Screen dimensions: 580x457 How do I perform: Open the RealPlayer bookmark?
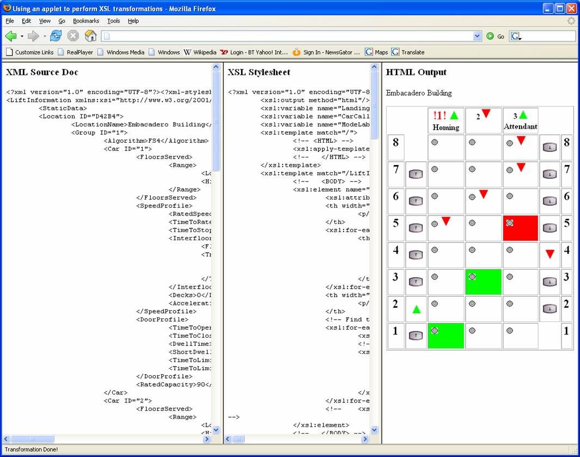[76, 52]
